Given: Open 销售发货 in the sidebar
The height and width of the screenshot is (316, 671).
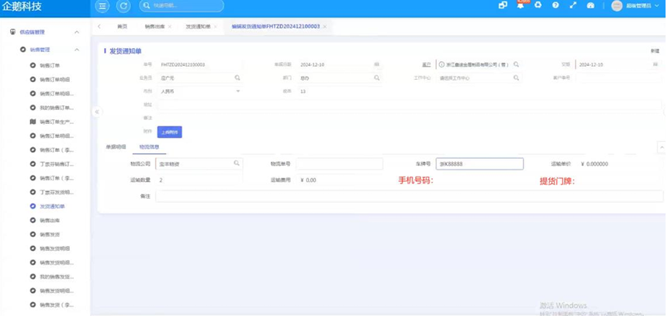Looking at the screenshot, I should 50,235.
